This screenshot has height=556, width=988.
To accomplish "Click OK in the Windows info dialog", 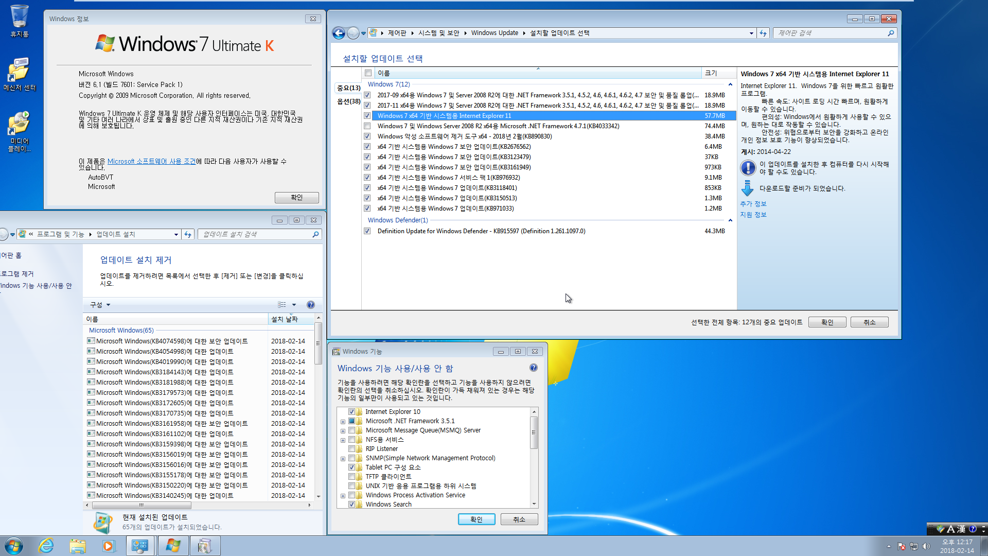I will click(x=296, y=198).
